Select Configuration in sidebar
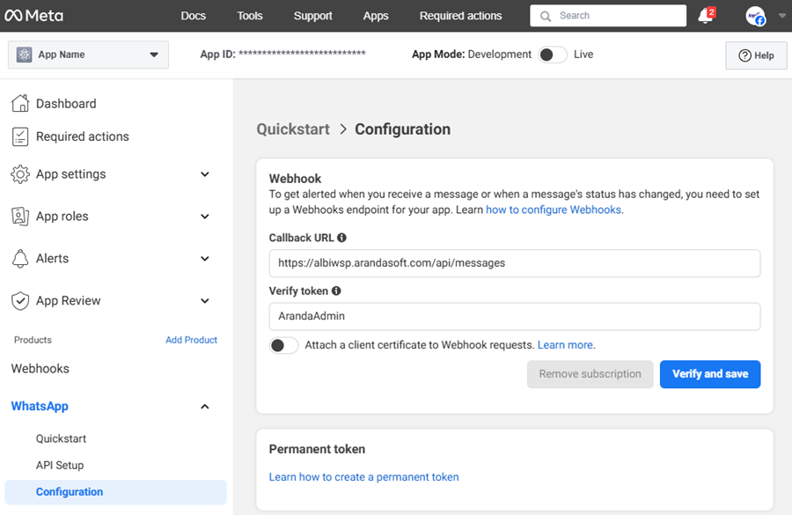 [115, 492]
